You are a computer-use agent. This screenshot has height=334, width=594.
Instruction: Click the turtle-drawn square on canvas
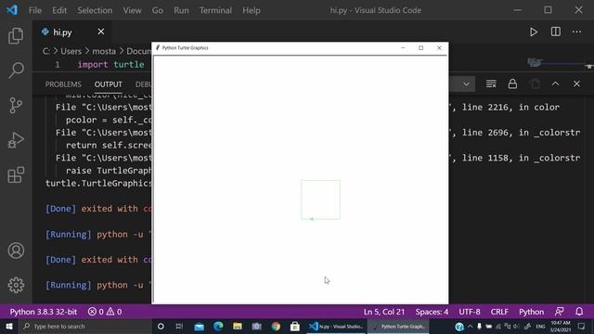[x=320, y=199]
